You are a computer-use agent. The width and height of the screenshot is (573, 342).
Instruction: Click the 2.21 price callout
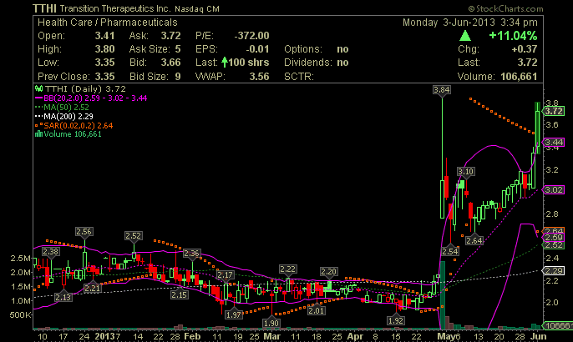coord(92,289)
